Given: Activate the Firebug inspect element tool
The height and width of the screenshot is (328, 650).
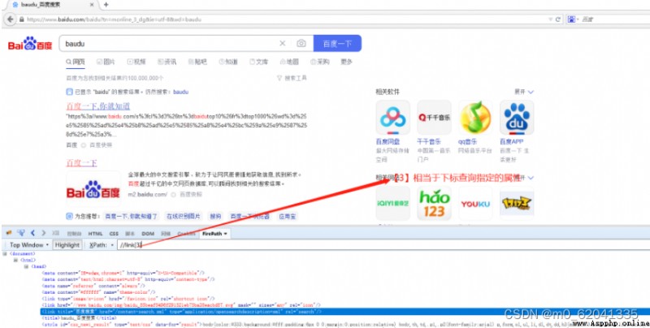Looking at the screenshot, I should pos(21,233).
